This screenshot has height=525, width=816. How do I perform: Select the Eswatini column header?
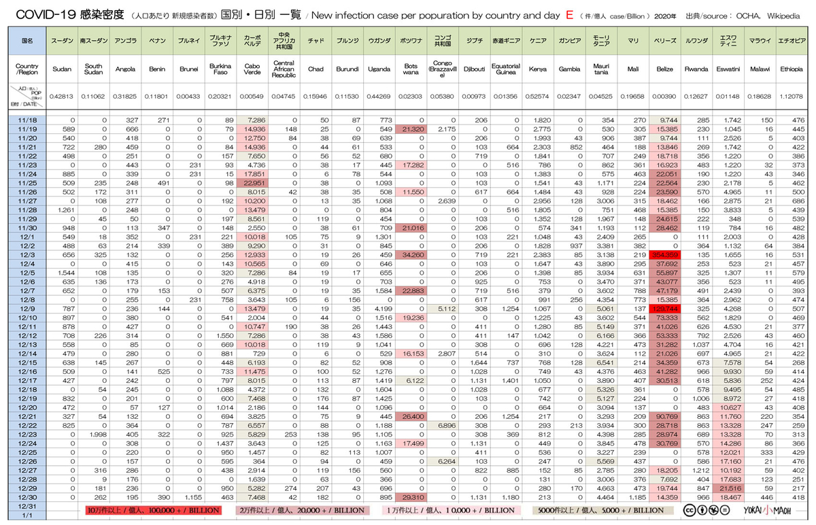click(728, 69)
